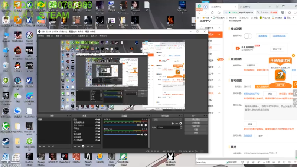Viewport: 297px width, 167px height.
Task: Toggle eye icon for PS4 source
Action: click(96, 131)
